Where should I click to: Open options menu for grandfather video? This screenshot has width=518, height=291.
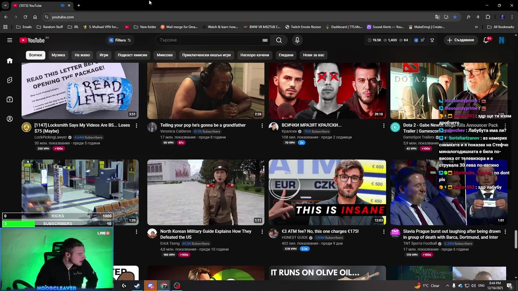[x=262, y=126]
